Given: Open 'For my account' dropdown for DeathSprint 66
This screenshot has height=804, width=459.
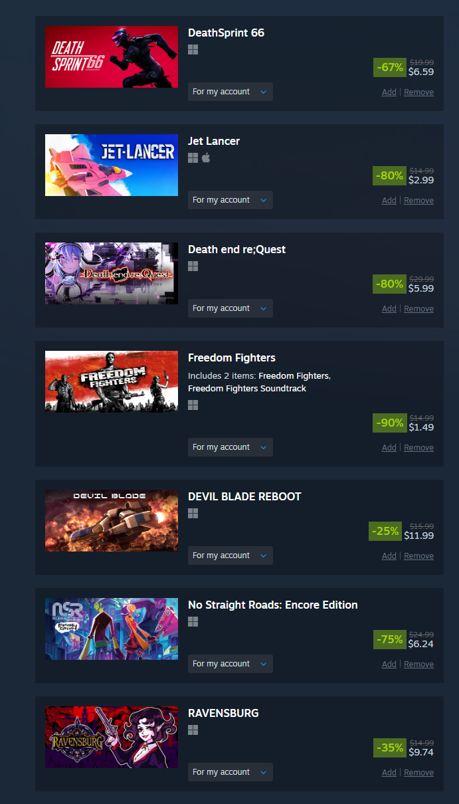Looking at the screenshot, I should 230,92.
